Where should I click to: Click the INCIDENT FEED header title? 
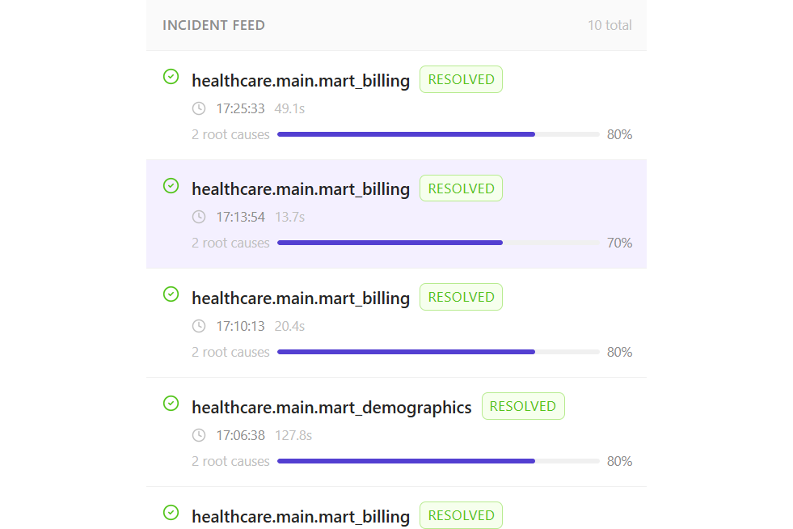coord(213,25)
